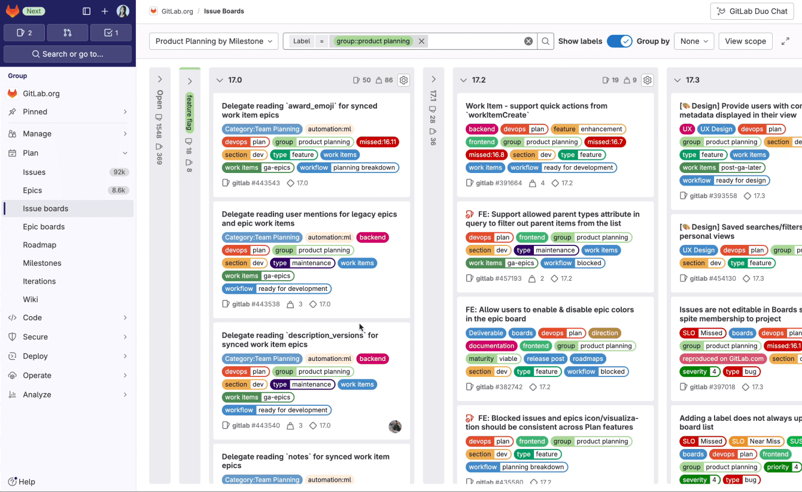
Task: Open the Create new plus menu
Action: (105, 11)
